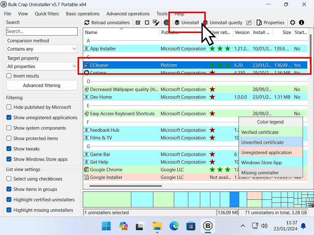Show hidden system tray icons chevron
This screenshot has height=235, width=314.
coord(243,226)
